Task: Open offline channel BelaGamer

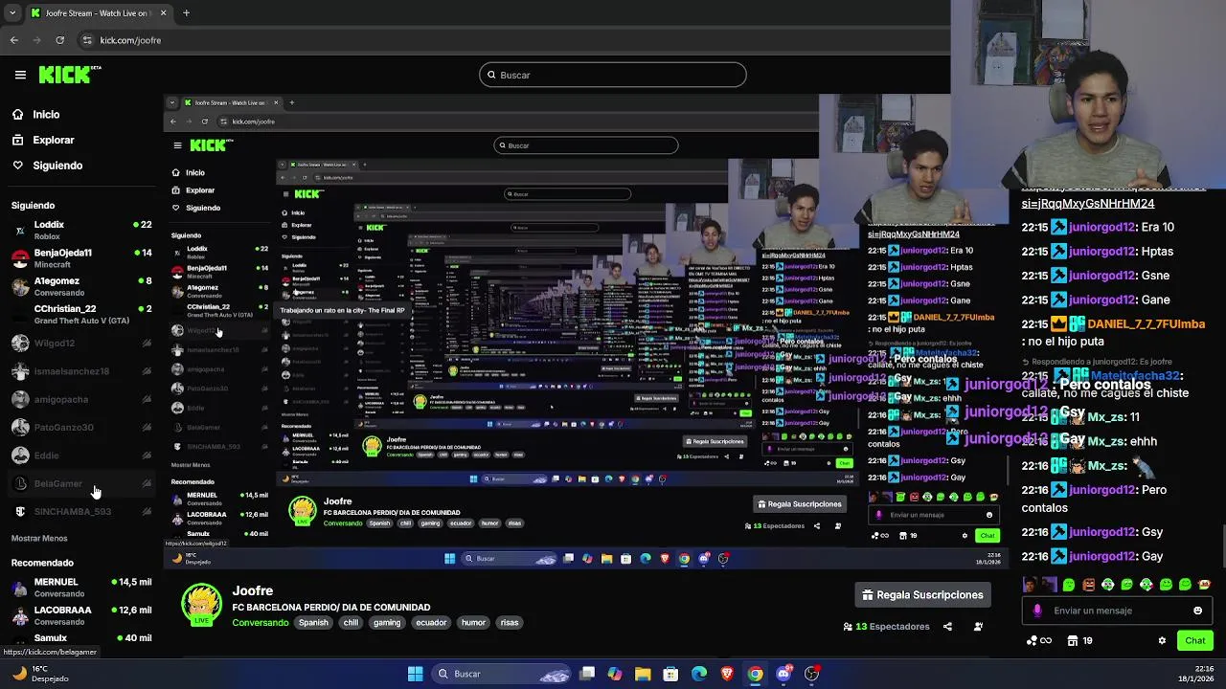Action: coord(81,483)
